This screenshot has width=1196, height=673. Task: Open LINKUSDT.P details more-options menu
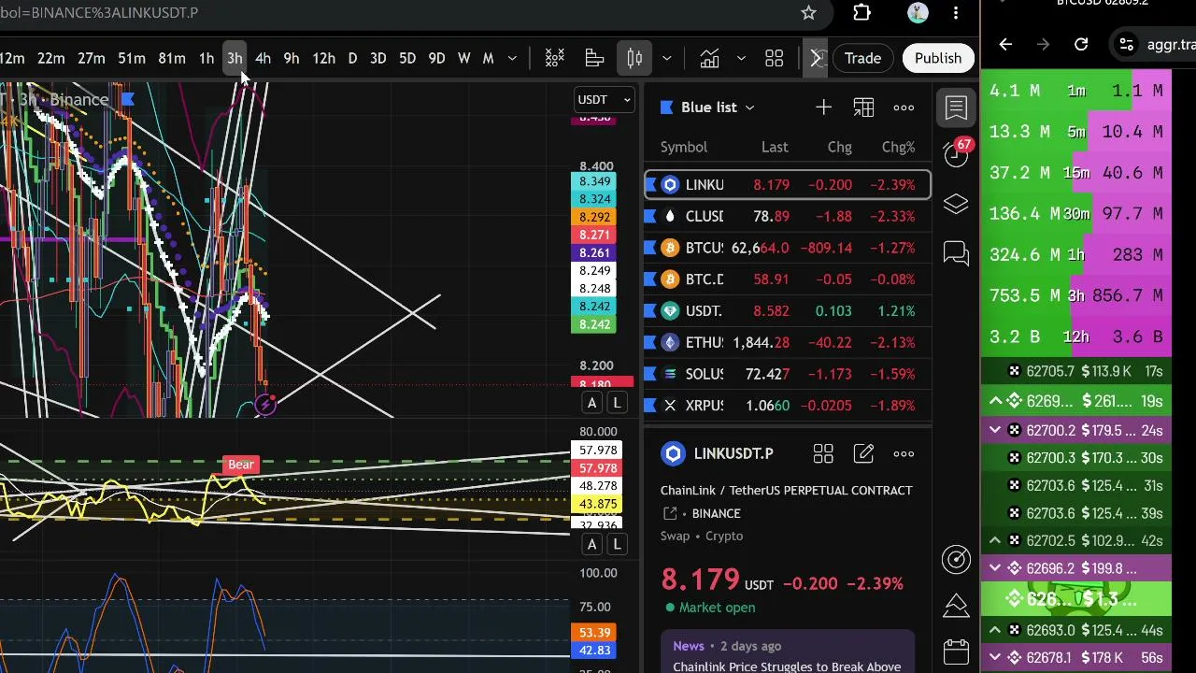[904, 454]
